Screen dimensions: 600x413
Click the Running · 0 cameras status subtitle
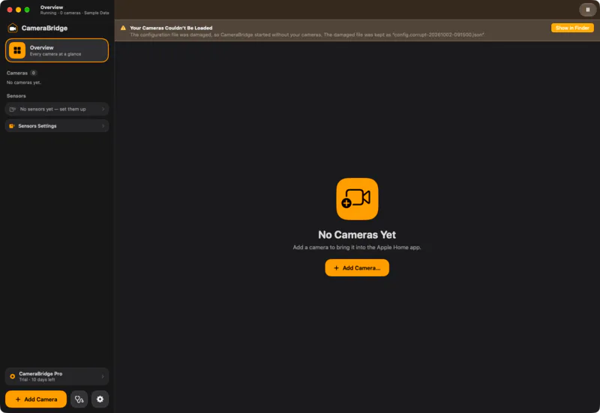(74, 13)
